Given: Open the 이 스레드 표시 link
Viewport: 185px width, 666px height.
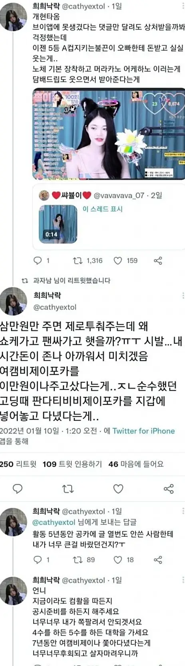Looking at the screenshot, I should [x=102, y=209].
